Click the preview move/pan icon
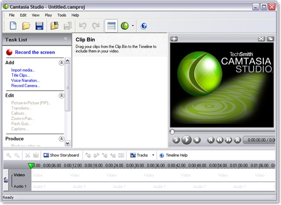Screen dimensions: 281x205 click(x=174, y=39)
